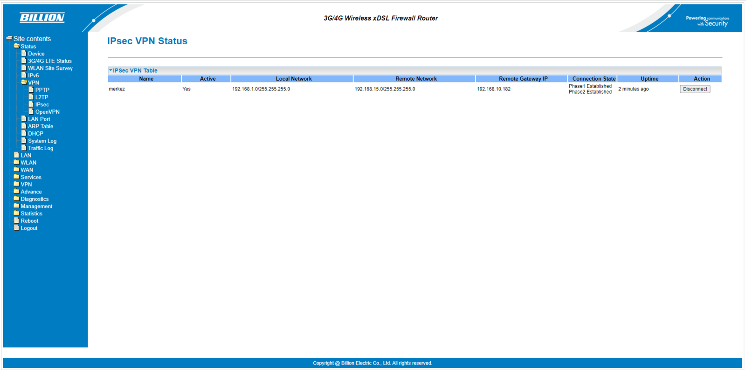This screenshot has width=746, height=371.
Task: Open the Traffic Log page
Action: tap(41, 148)
